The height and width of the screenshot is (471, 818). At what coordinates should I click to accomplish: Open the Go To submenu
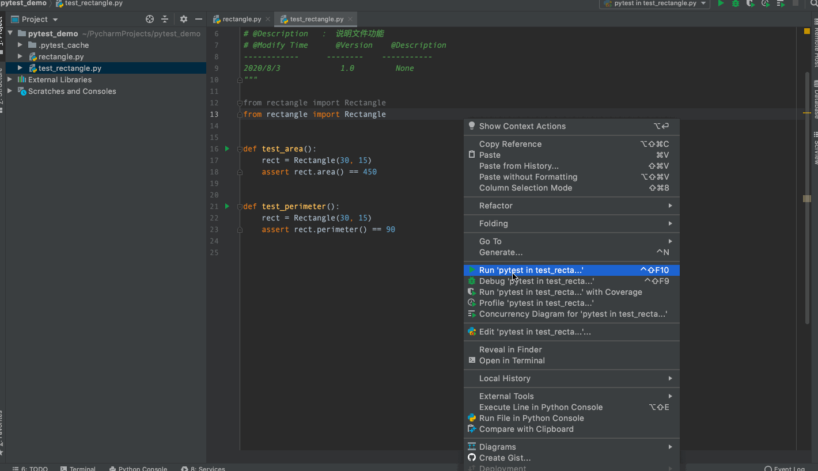[571, 241]
